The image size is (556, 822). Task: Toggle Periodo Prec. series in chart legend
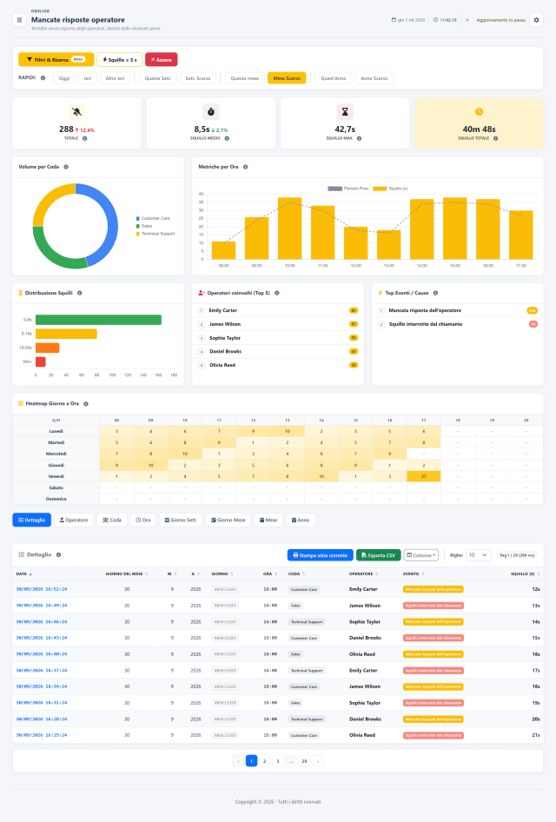pos(348,189)
